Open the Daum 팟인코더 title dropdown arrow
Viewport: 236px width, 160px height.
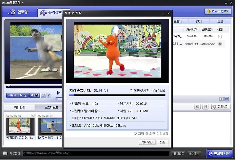pos(23,3)
